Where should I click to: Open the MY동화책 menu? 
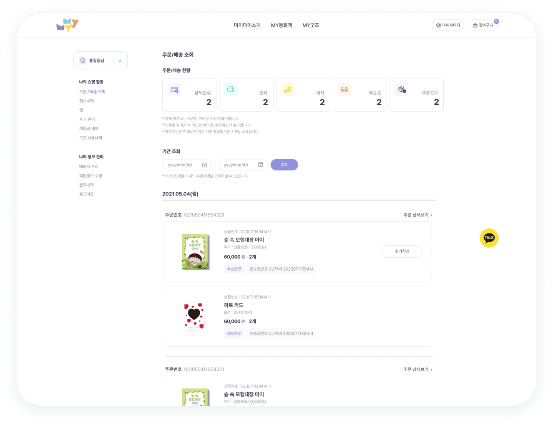coord(282,25)
